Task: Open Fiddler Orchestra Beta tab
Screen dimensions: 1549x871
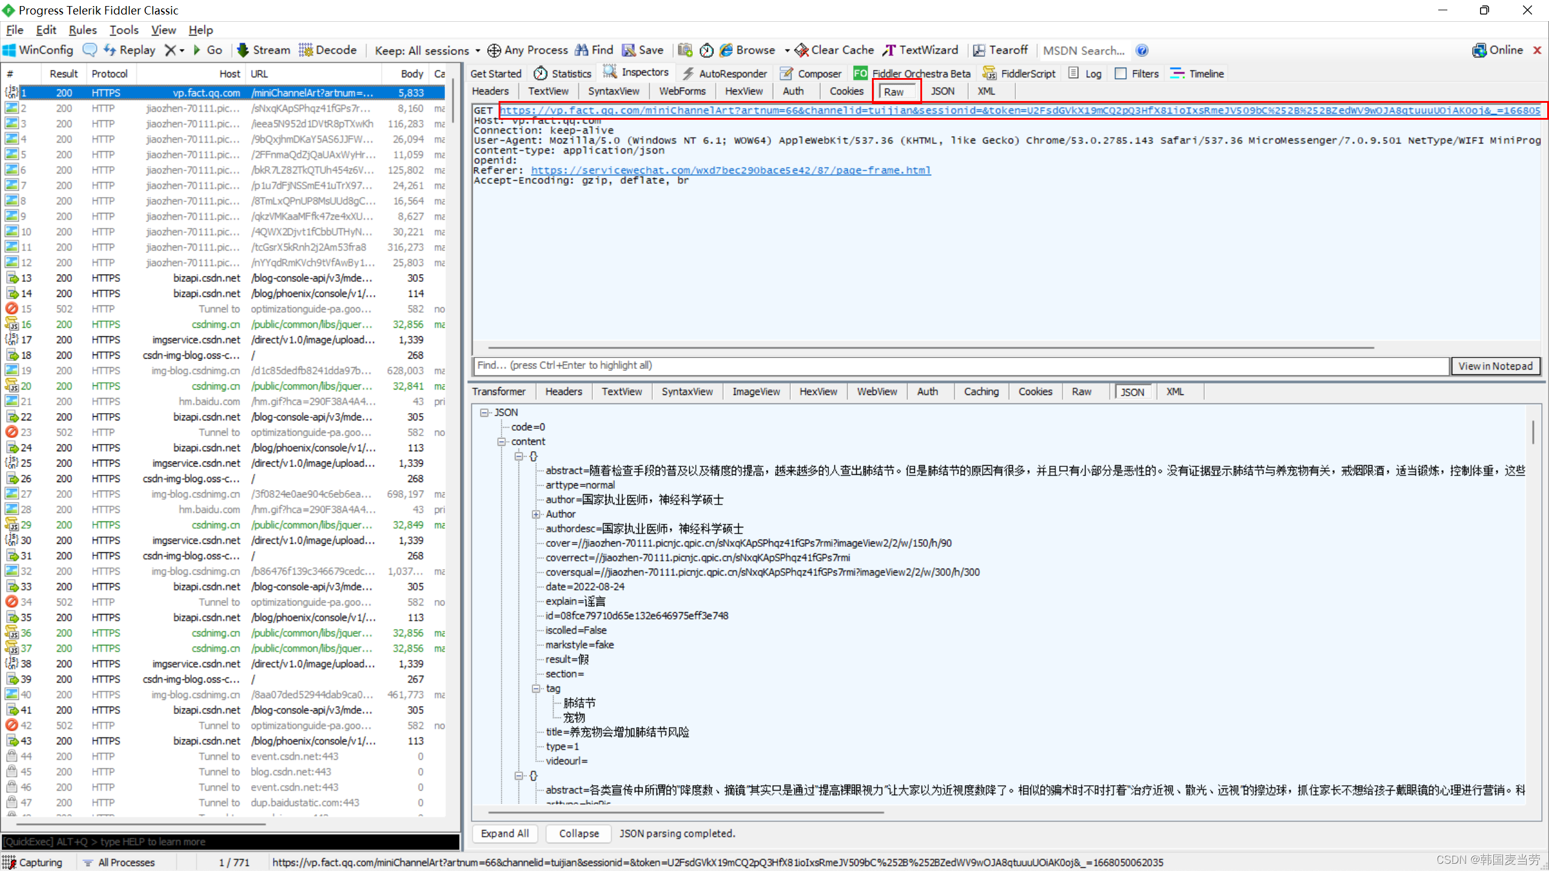Action: coord(912,73)
